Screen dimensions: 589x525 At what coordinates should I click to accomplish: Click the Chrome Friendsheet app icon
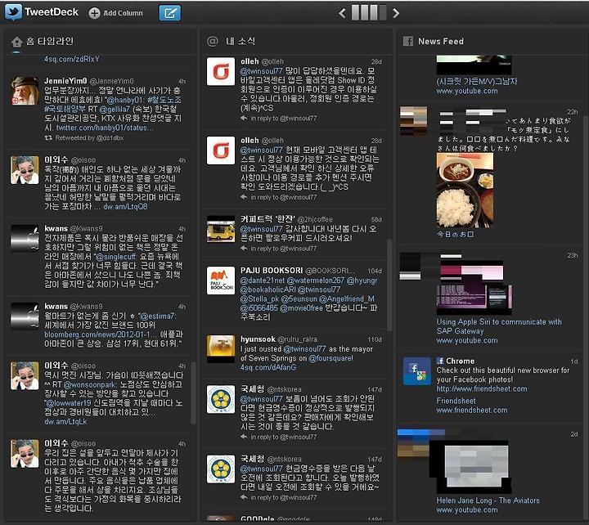417,371
